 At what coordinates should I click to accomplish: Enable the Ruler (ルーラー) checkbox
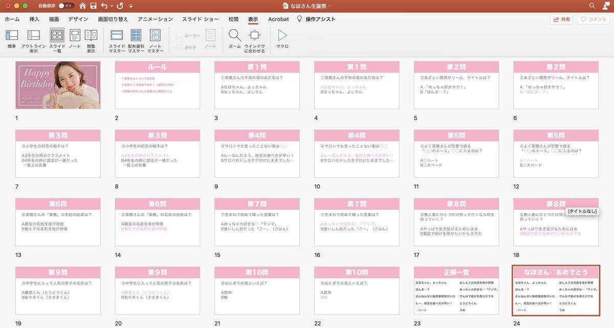click(178, 36)
